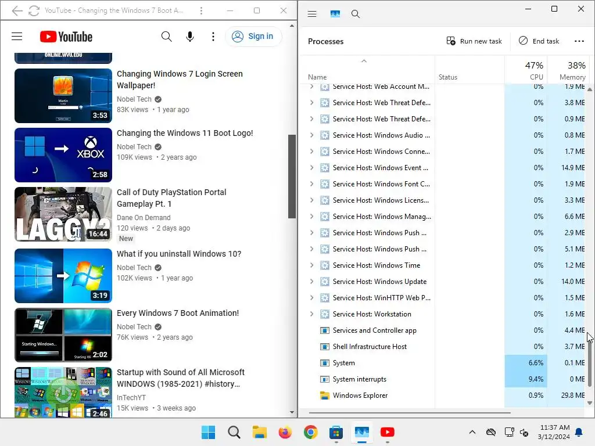
Task: Launch Google Chrome from taskbar
Action: pos(310,432)
